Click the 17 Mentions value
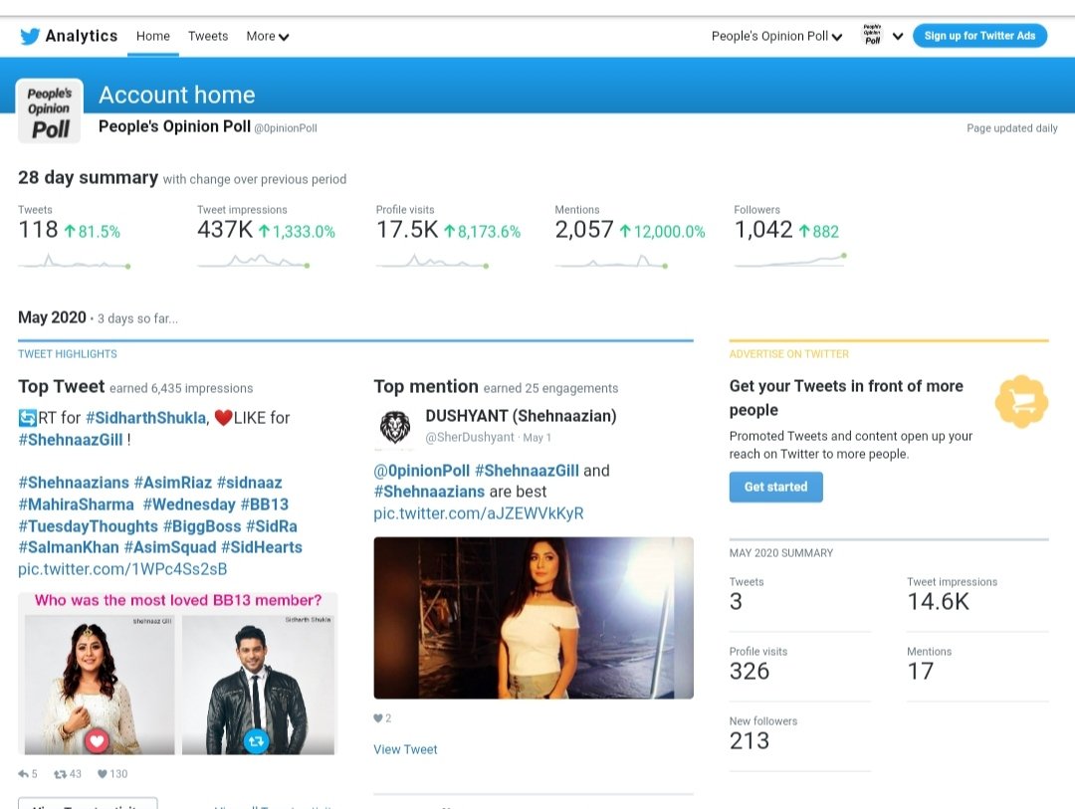 tap(920, 672)
